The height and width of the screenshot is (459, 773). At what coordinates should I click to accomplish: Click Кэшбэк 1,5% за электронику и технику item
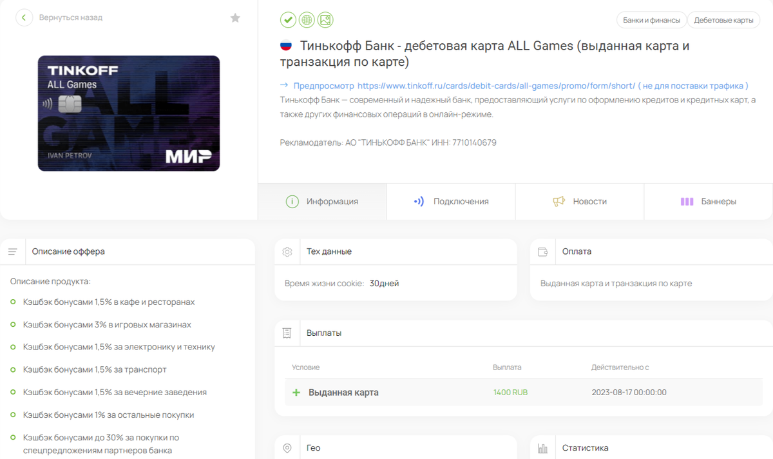click(119, 347)
